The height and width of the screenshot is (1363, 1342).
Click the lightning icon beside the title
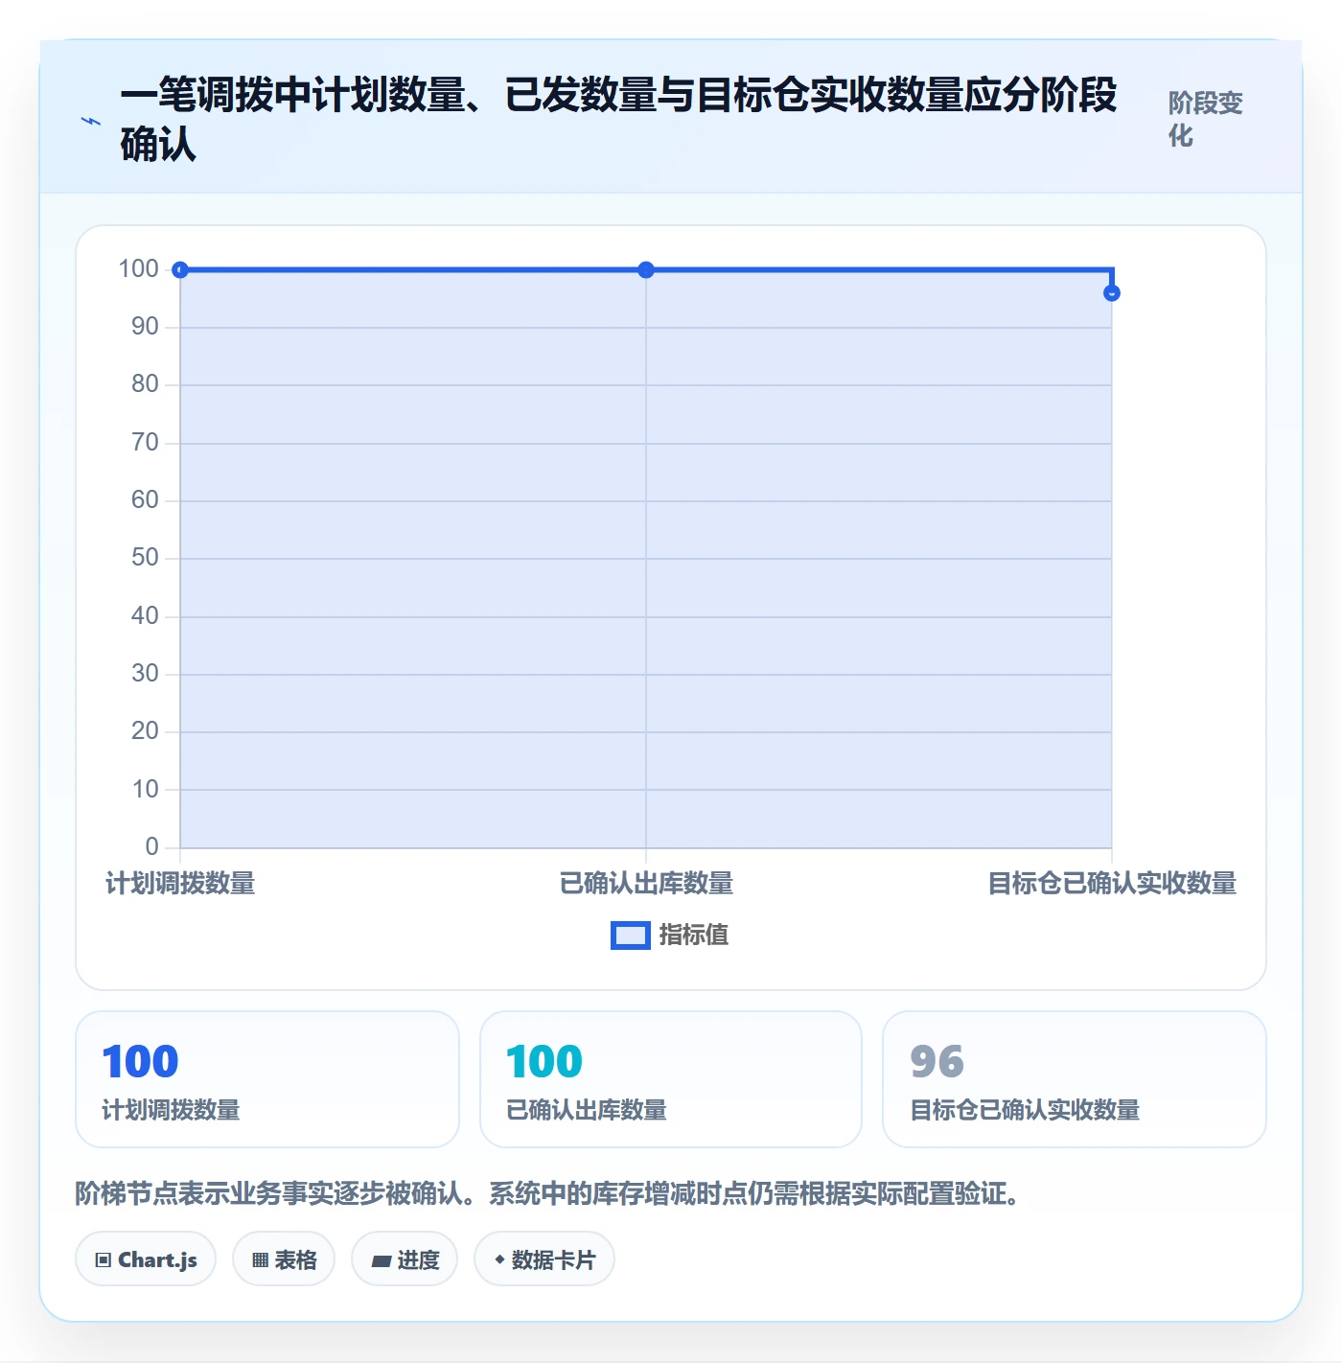tap(91, 121)
